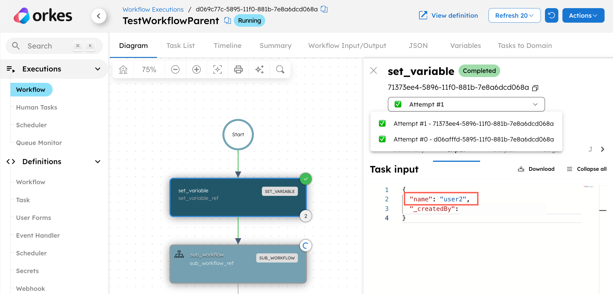Open Scheduler under Definitions
Viewport: 613px width, 294px height.
pos(31,253)
